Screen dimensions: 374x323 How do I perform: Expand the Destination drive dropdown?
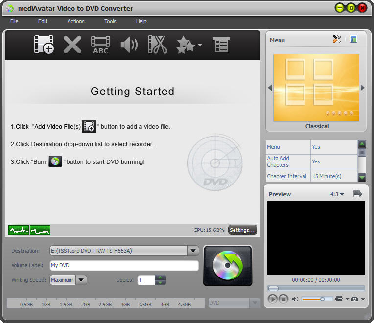pyautogui.click(x=193, y=251)
